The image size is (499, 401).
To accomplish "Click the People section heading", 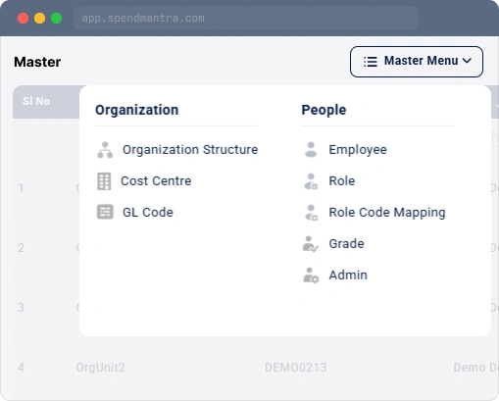I will pos(324,110).
